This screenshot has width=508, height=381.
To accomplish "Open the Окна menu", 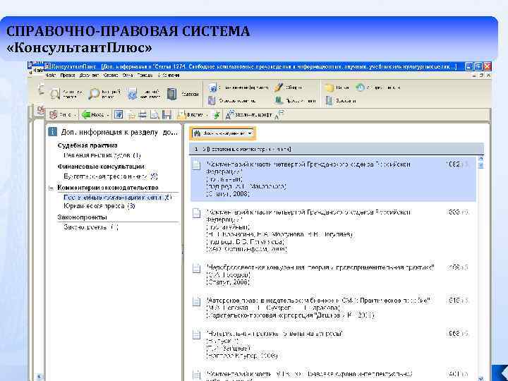I will 128,75.
